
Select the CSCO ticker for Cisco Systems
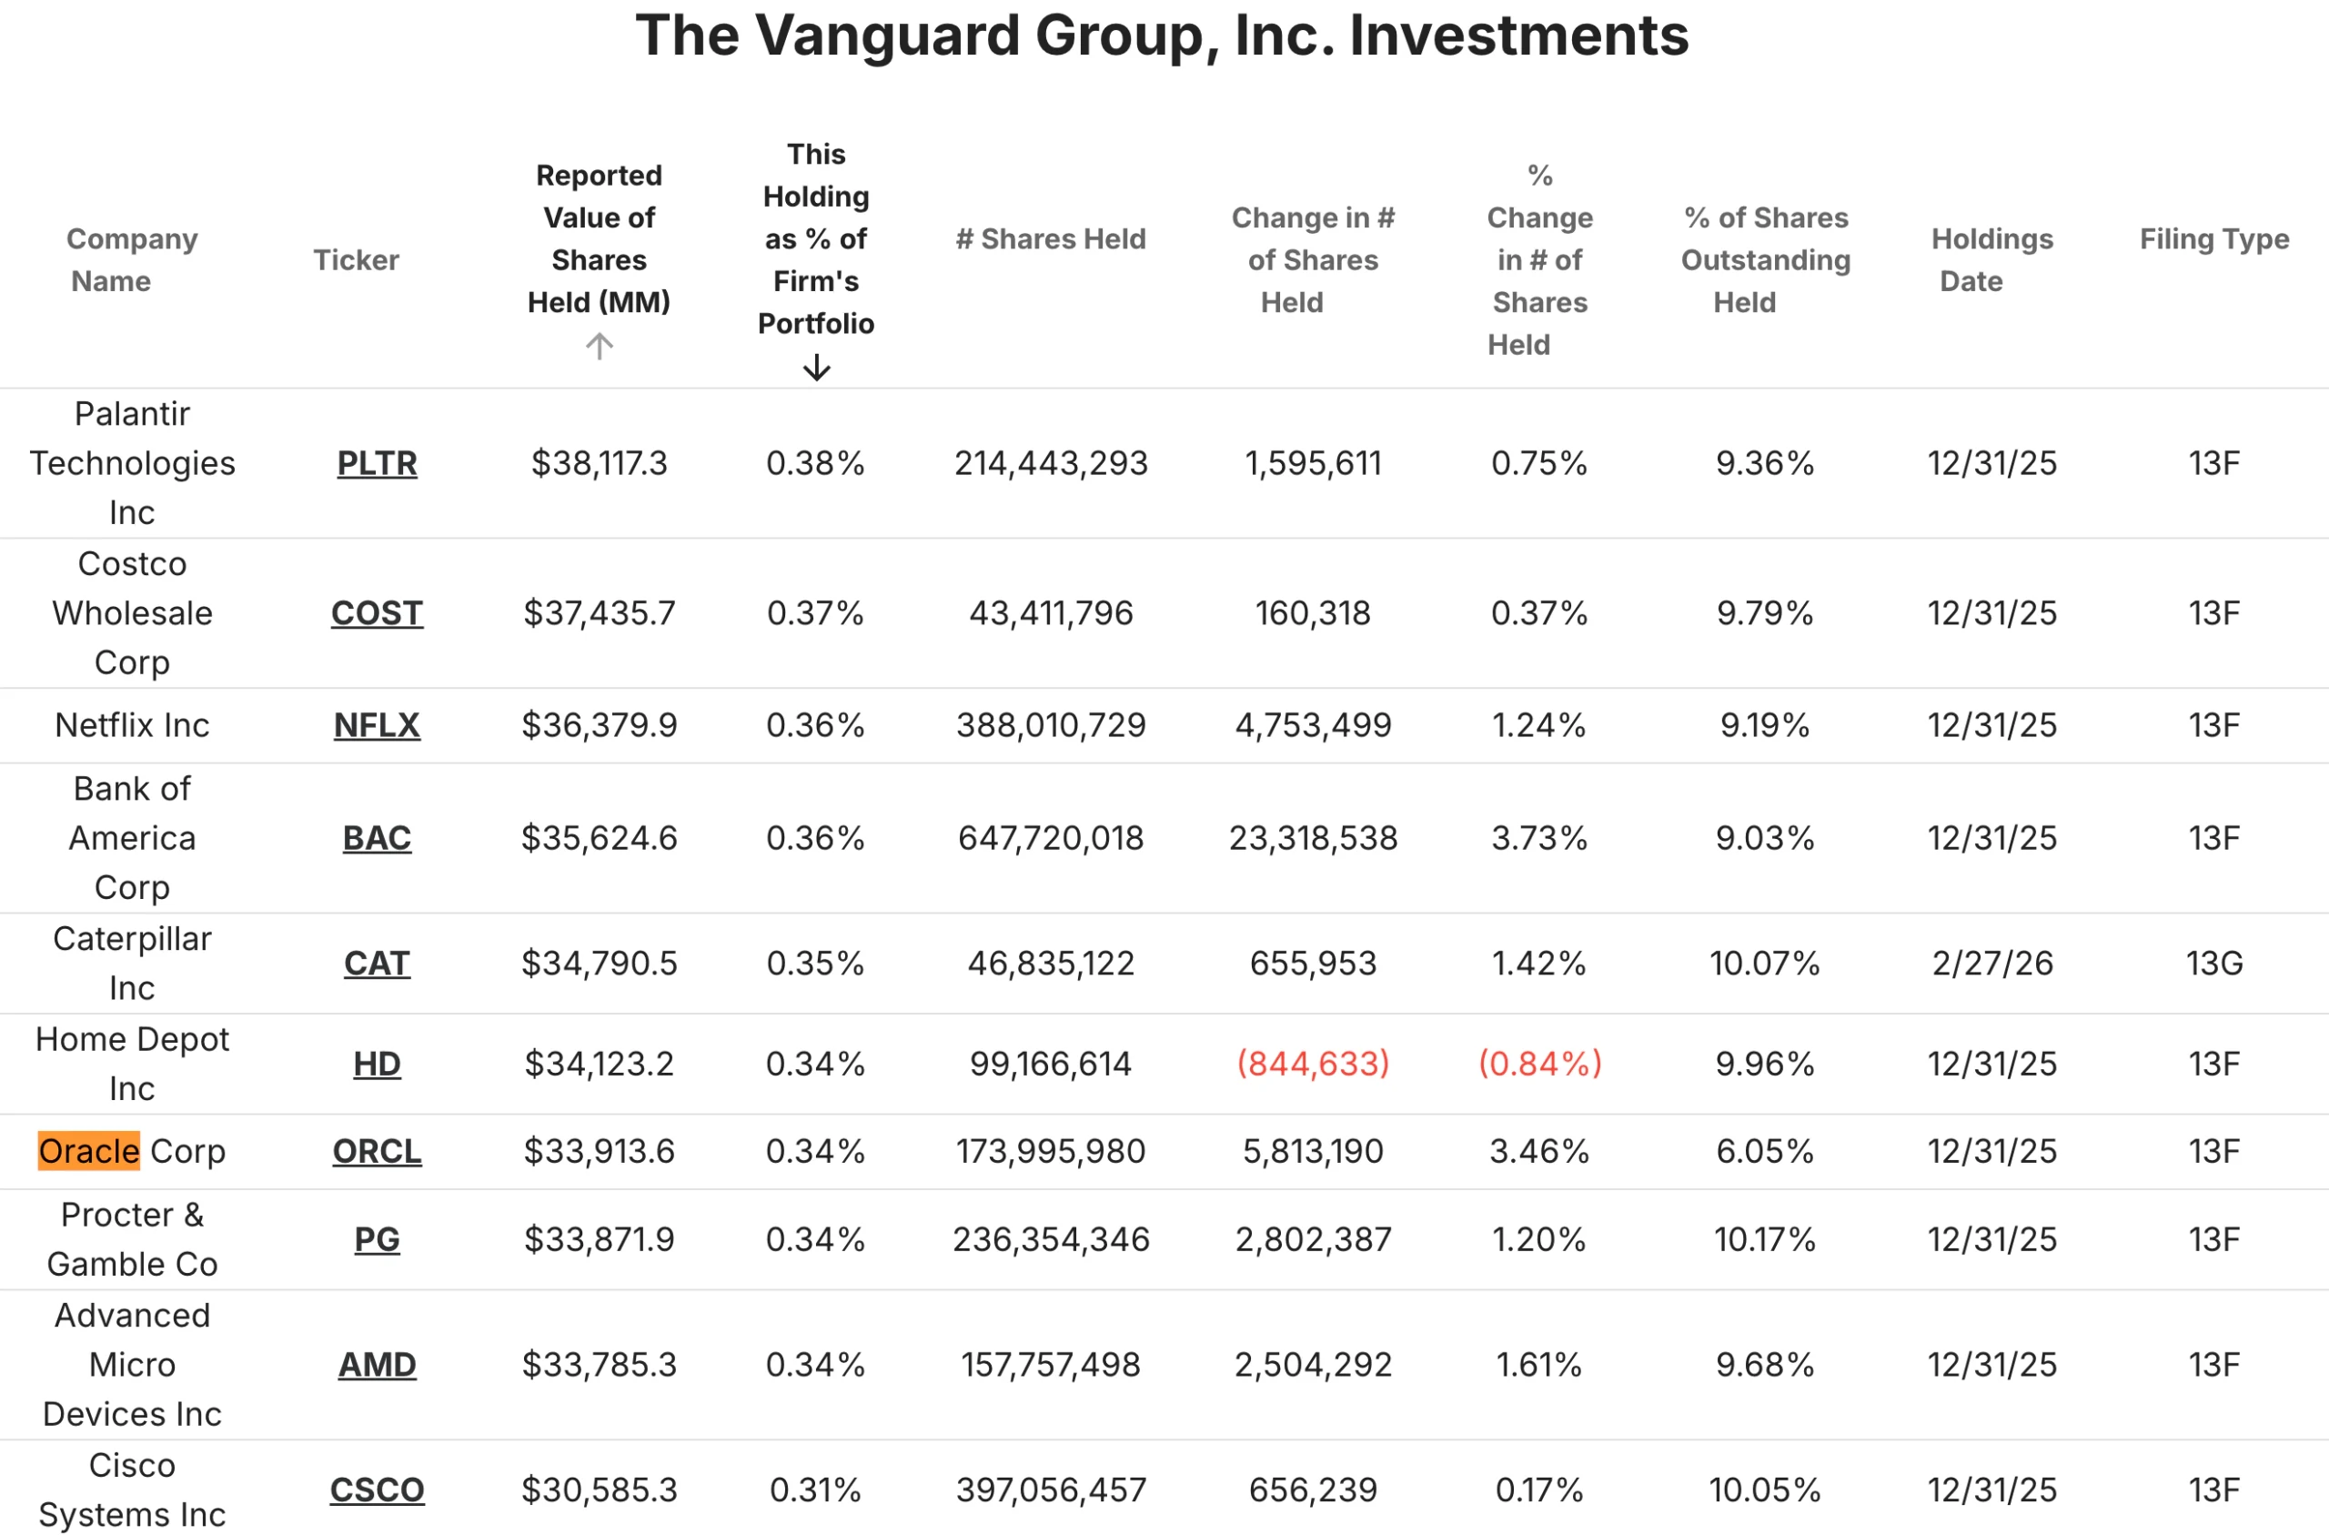(377, 1489)
